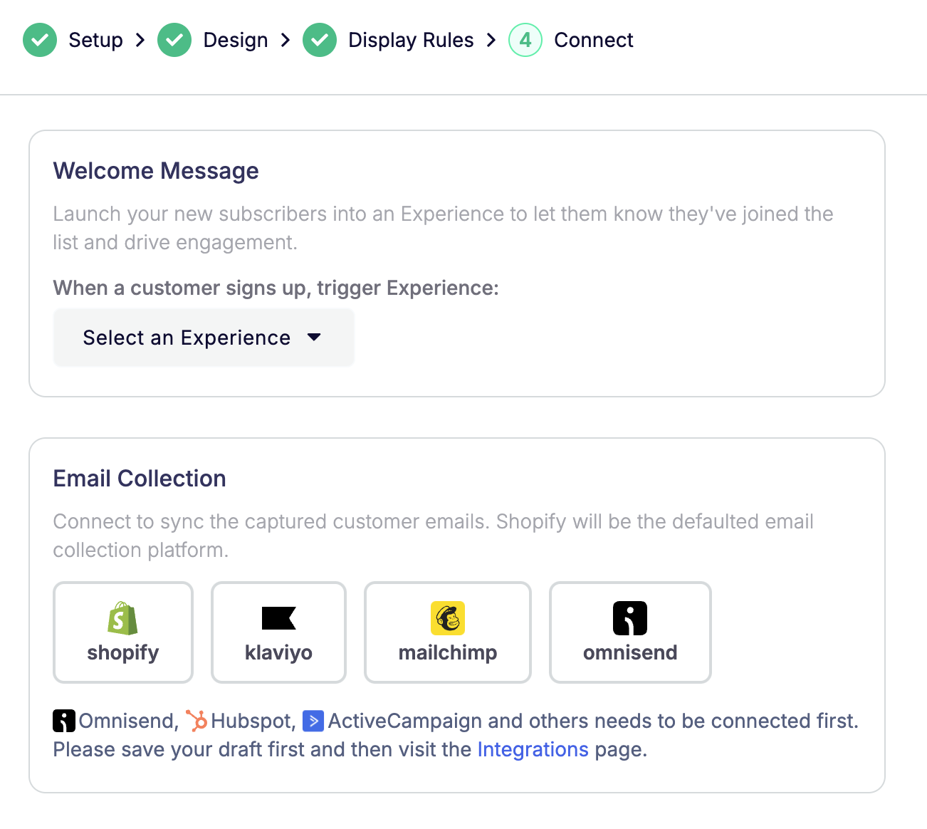Choose the Omnisend email platform card
The height and width of the screenshot is (829, 927).
click(x=630, y=632)
